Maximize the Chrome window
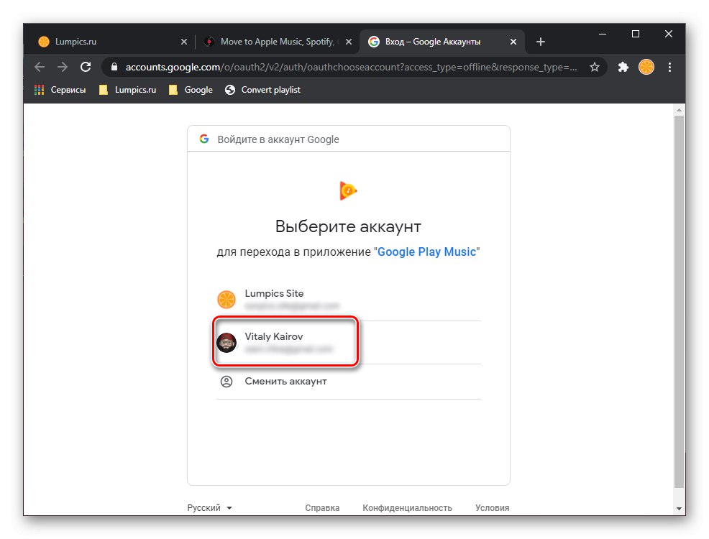Viewport: 709px width, 539px height. click(x=636, y=34)
